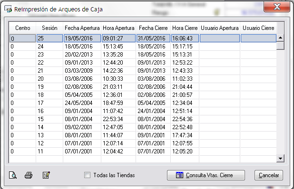This screenshot has height=189, width=294.
Task: Click the calendar icon on Consulta Vtas. Cierre
Action: click(179, 175)
